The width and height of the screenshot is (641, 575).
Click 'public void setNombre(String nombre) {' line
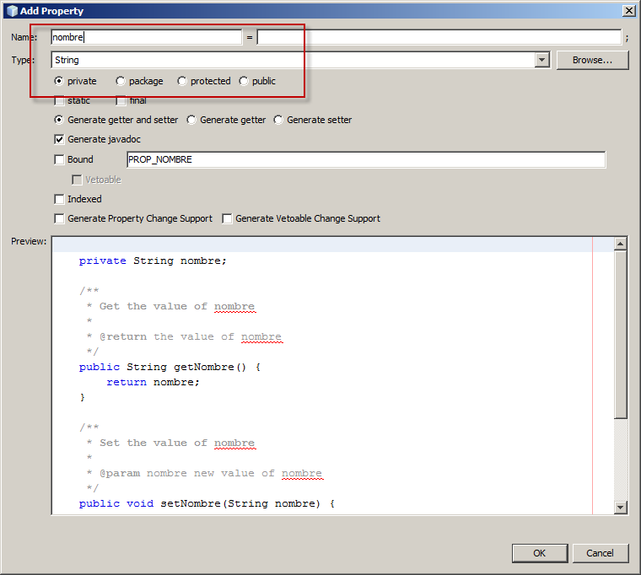click(x=207, y=503)
